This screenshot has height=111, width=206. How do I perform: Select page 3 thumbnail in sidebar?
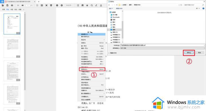tap(12, 71)
